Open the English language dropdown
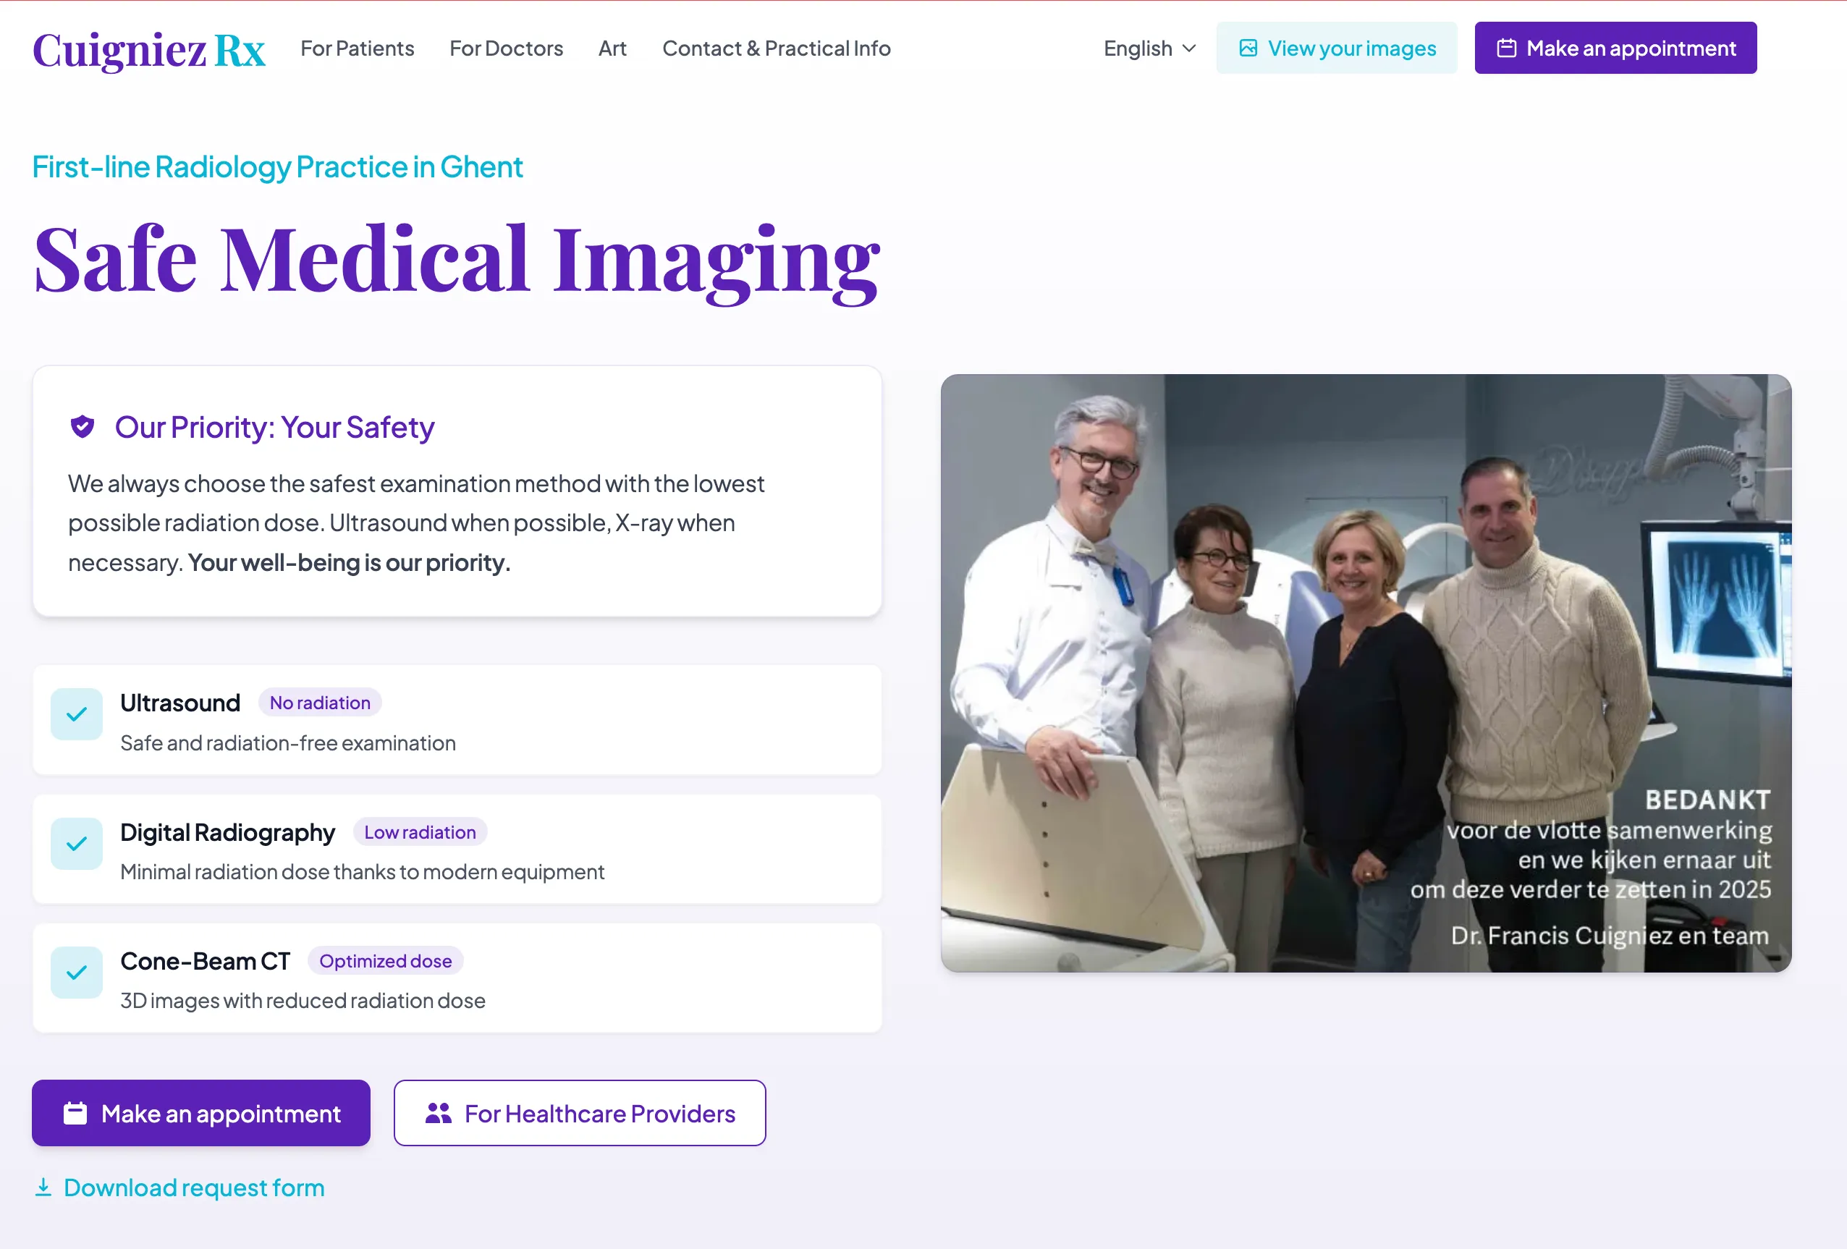1847x1249 pixels. point(1138,48)
